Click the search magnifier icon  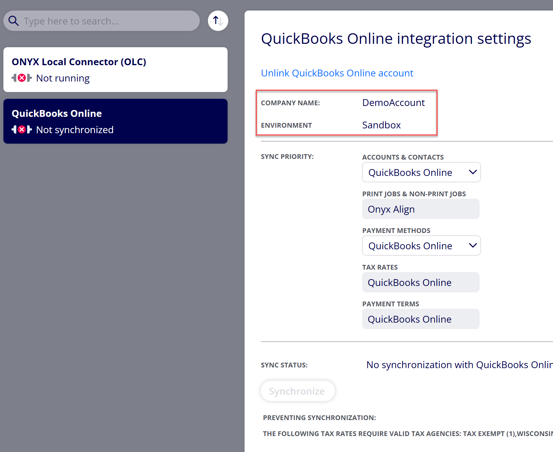(x=14, y=21)
